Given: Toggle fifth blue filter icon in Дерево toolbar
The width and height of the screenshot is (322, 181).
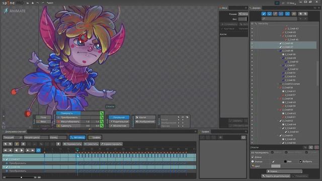Looking at the screenshot, I should click(287, 14).
